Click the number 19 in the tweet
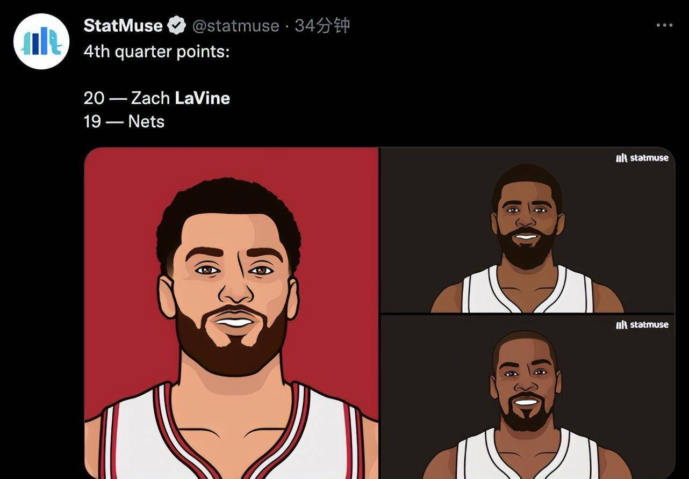This screenshot has width=689, height=479. click(x=92, y=122)
